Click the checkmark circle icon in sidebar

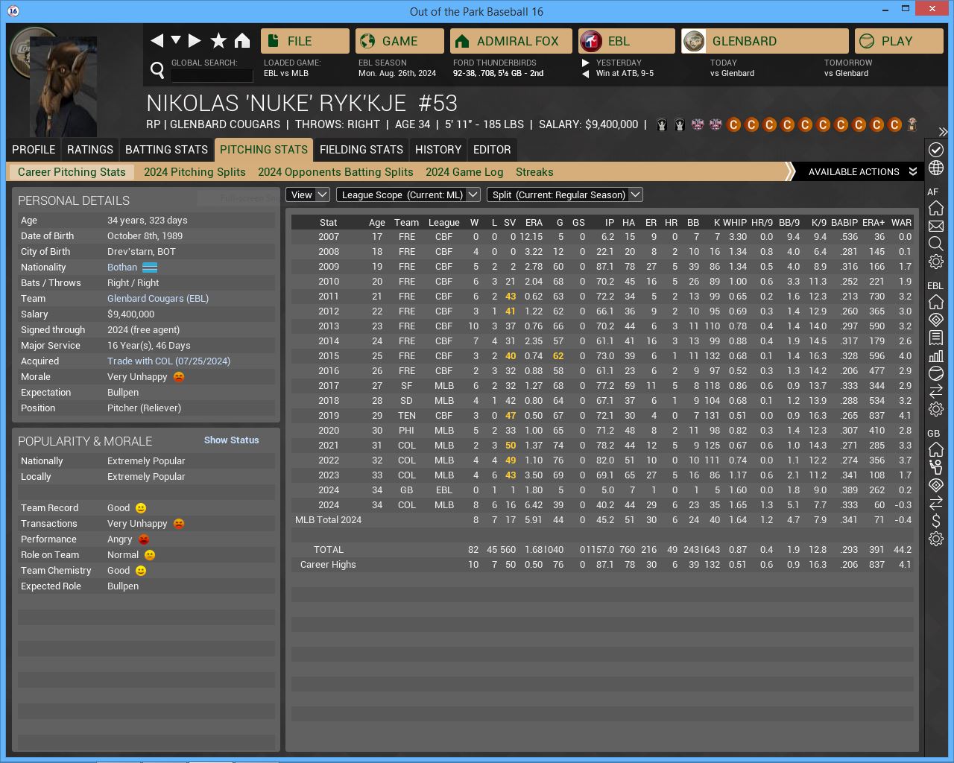pyautogui.click(x=936, y=150)
